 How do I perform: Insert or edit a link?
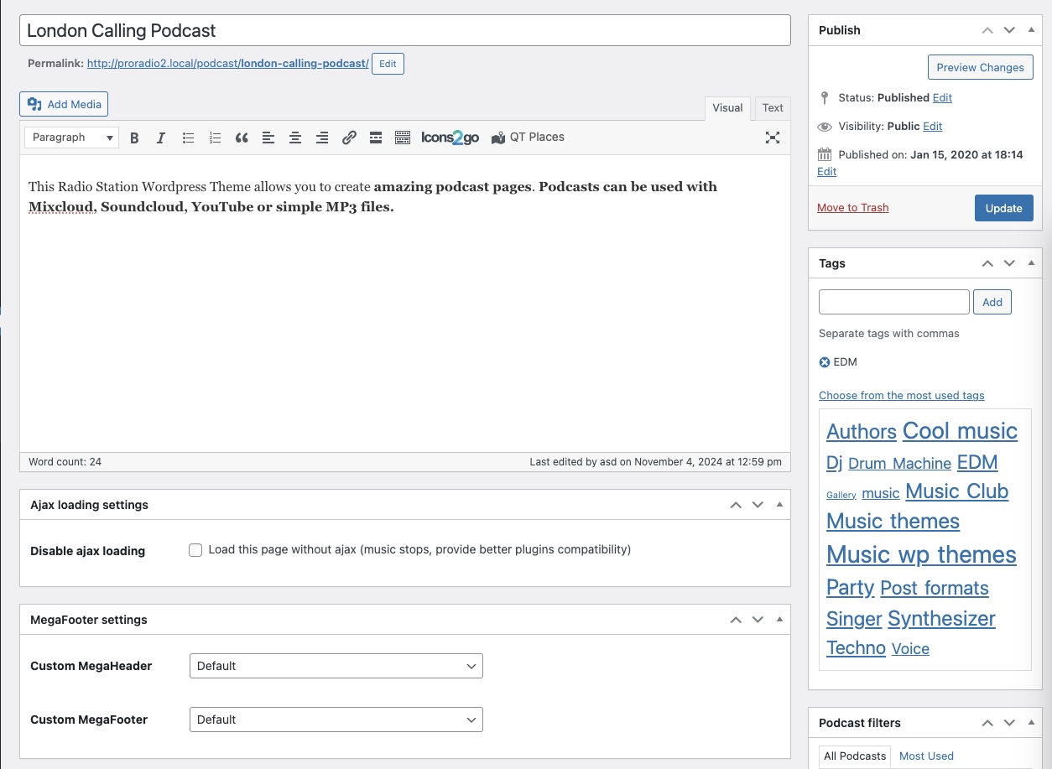[349, 138]
